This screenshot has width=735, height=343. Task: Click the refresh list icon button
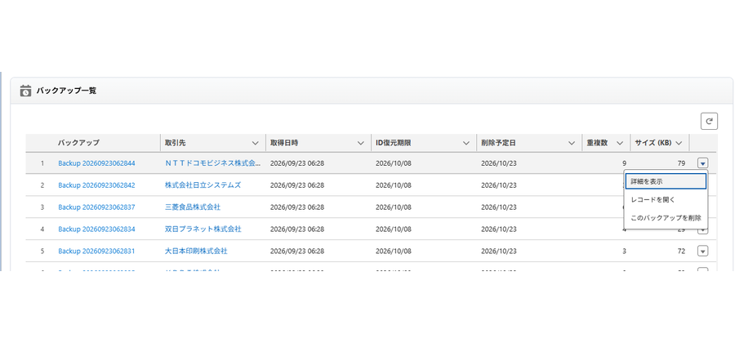pos(709,122)
